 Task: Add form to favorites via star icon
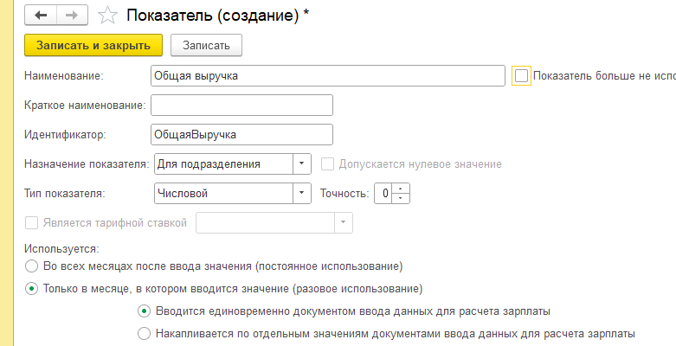(x=107, y=16)
